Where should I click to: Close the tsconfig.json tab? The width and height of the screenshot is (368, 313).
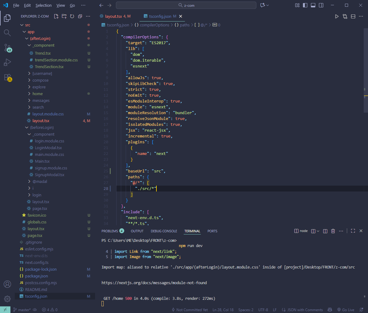click(181, 16)
